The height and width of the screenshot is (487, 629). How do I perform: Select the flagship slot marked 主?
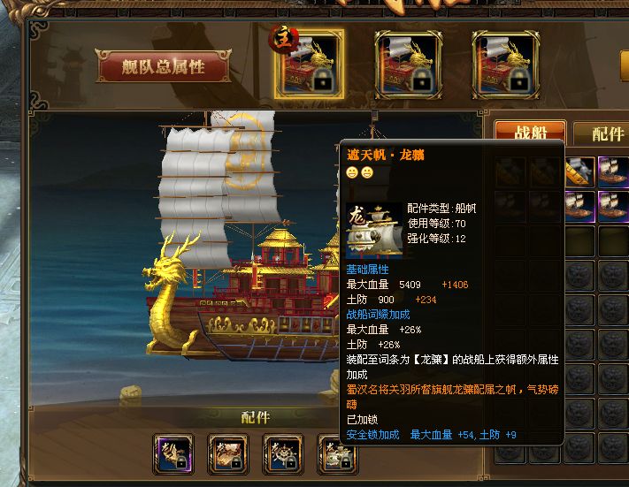click(310, 65)
